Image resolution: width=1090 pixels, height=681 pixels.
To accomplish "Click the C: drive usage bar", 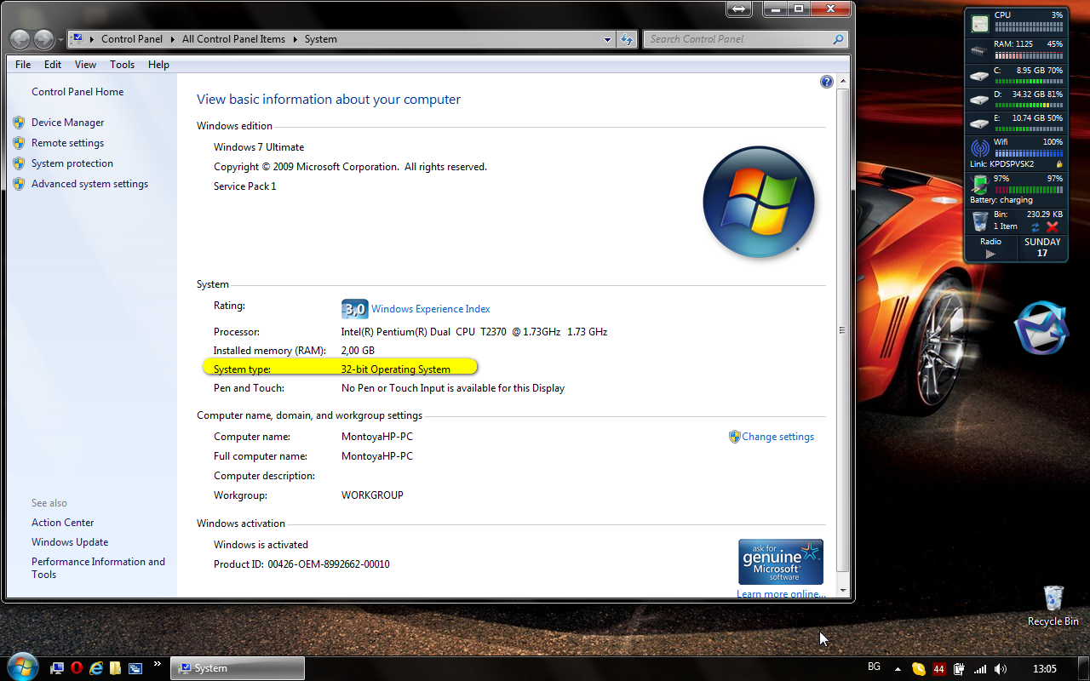I will click(1028, 81).
